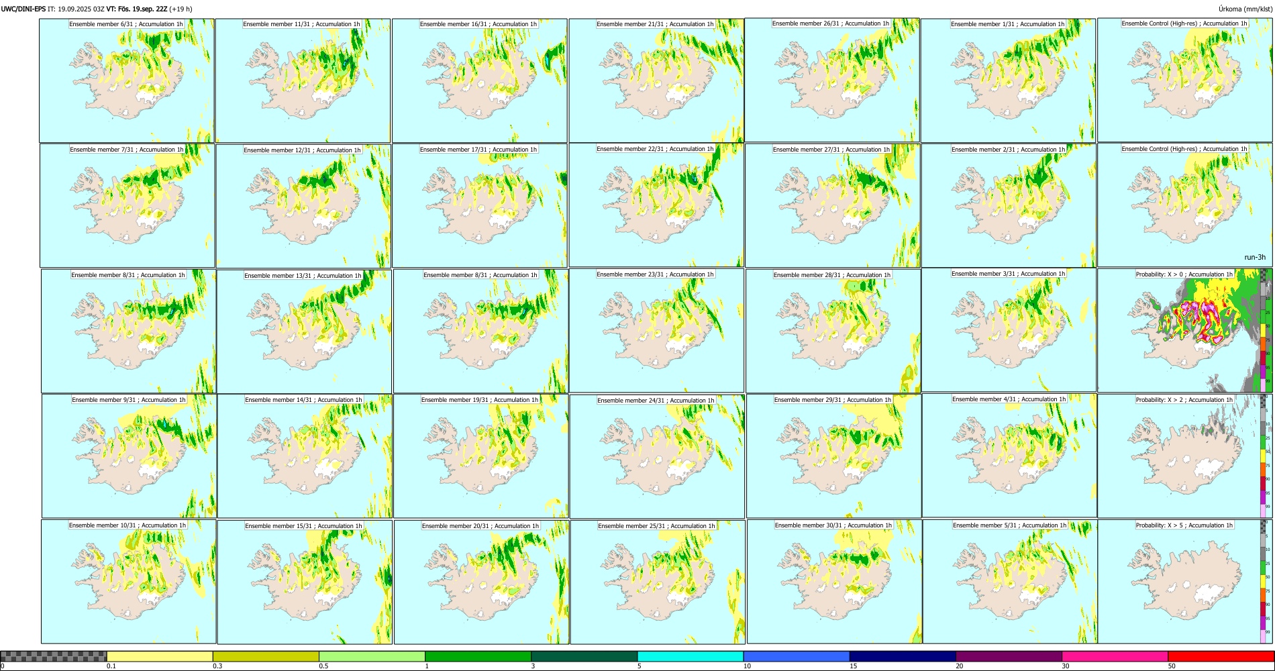Click the Ensemble member 19/31 map
1275x671 pixels.
coord(481,456)
